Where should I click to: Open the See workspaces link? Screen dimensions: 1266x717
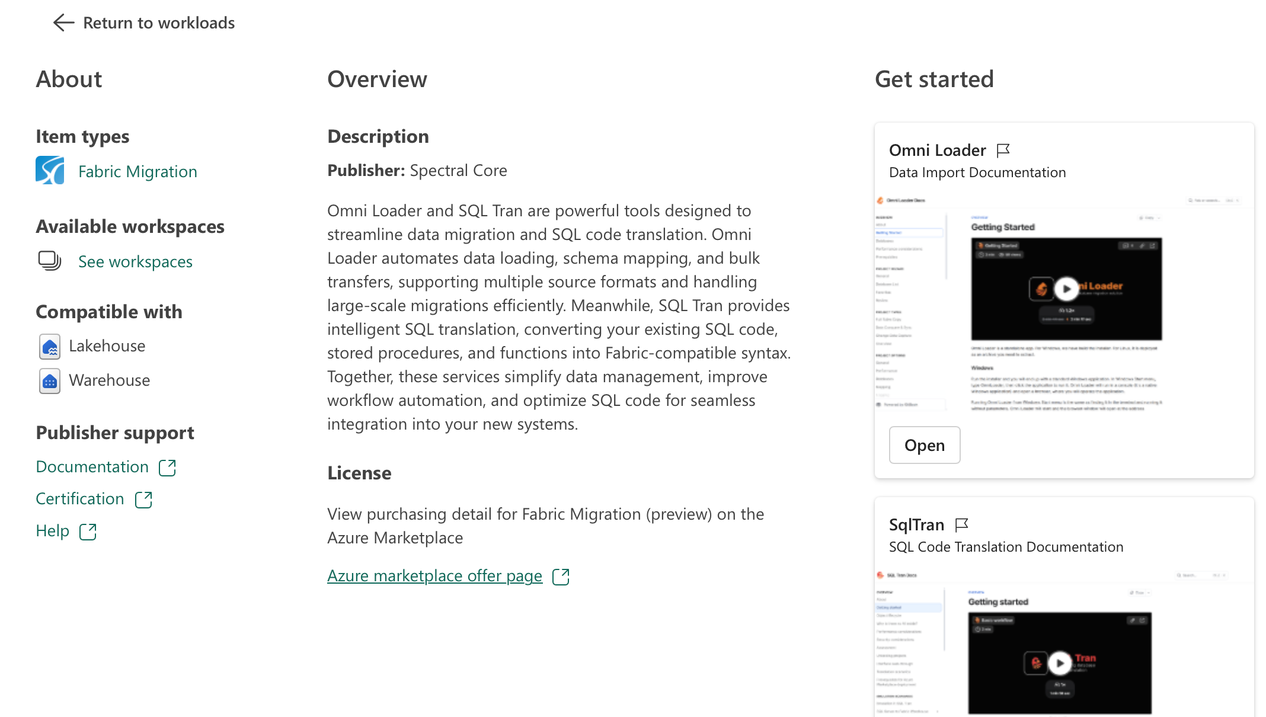pos(135,262)
